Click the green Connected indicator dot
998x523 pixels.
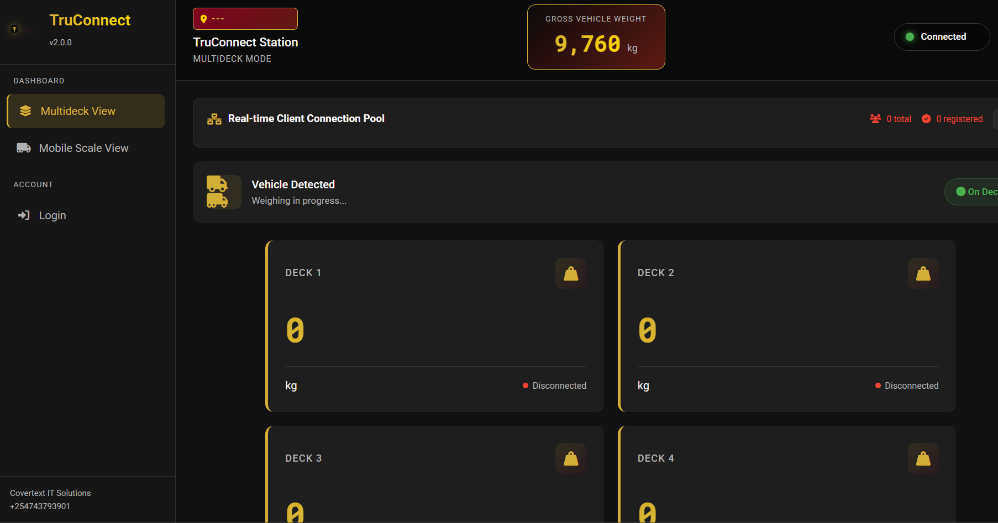tap(910, 37)
